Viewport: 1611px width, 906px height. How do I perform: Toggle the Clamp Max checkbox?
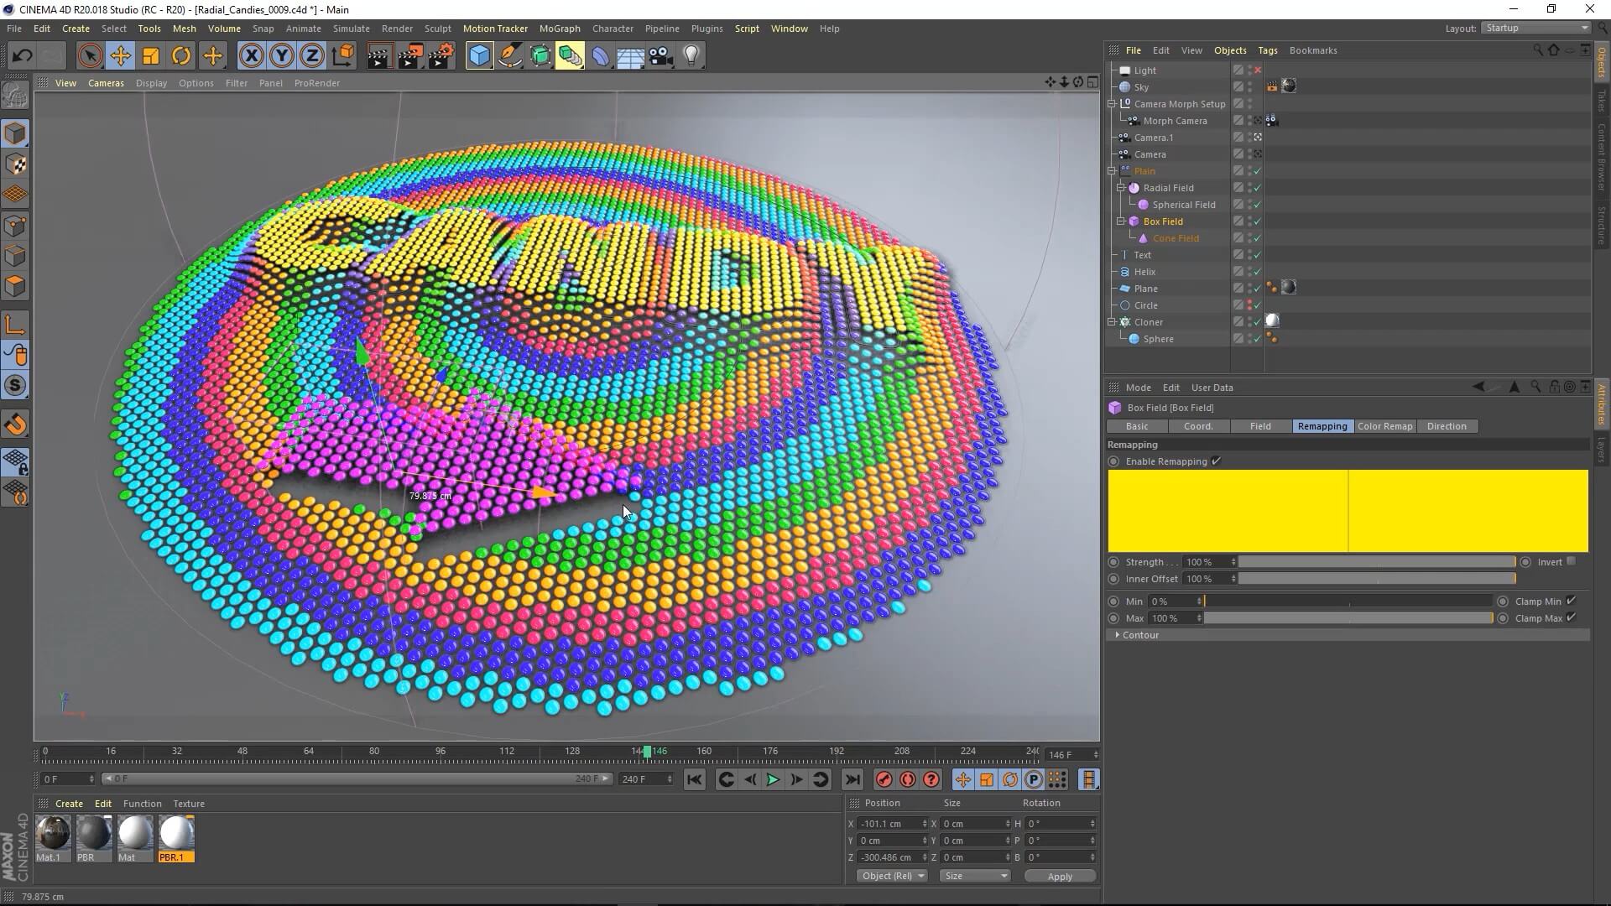(x=1571, y=618)
